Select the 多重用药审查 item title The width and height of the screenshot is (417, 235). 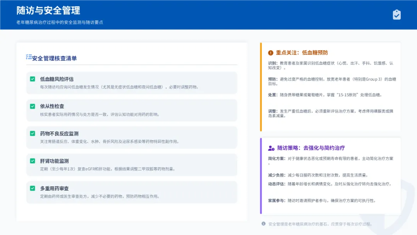click(54, 189)
